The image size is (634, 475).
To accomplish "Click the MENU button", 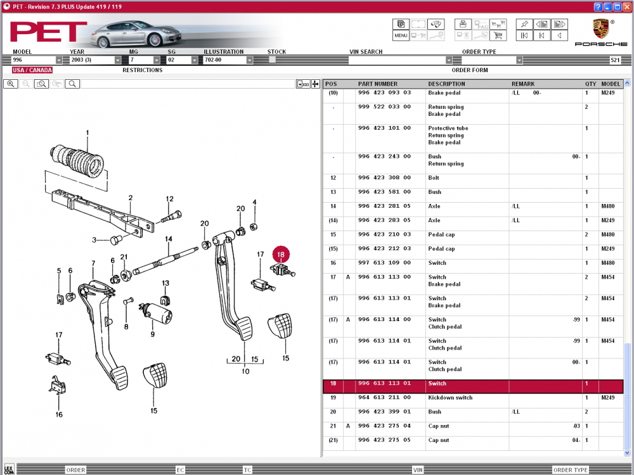I will (x=401, y=36).
